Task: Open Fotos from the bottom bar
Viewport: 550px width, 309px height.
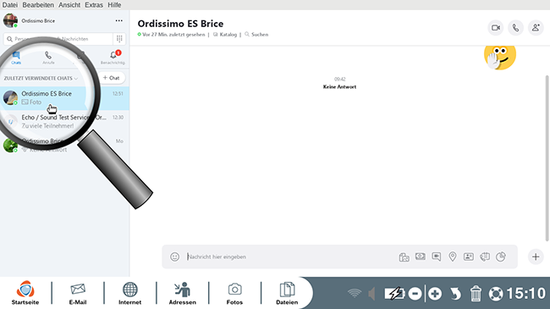Action: coord(234,293)
